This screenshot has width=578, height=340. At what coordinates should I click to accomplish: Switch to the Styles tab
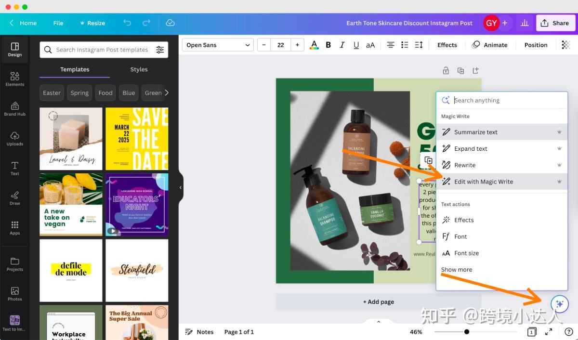(139, 69)
